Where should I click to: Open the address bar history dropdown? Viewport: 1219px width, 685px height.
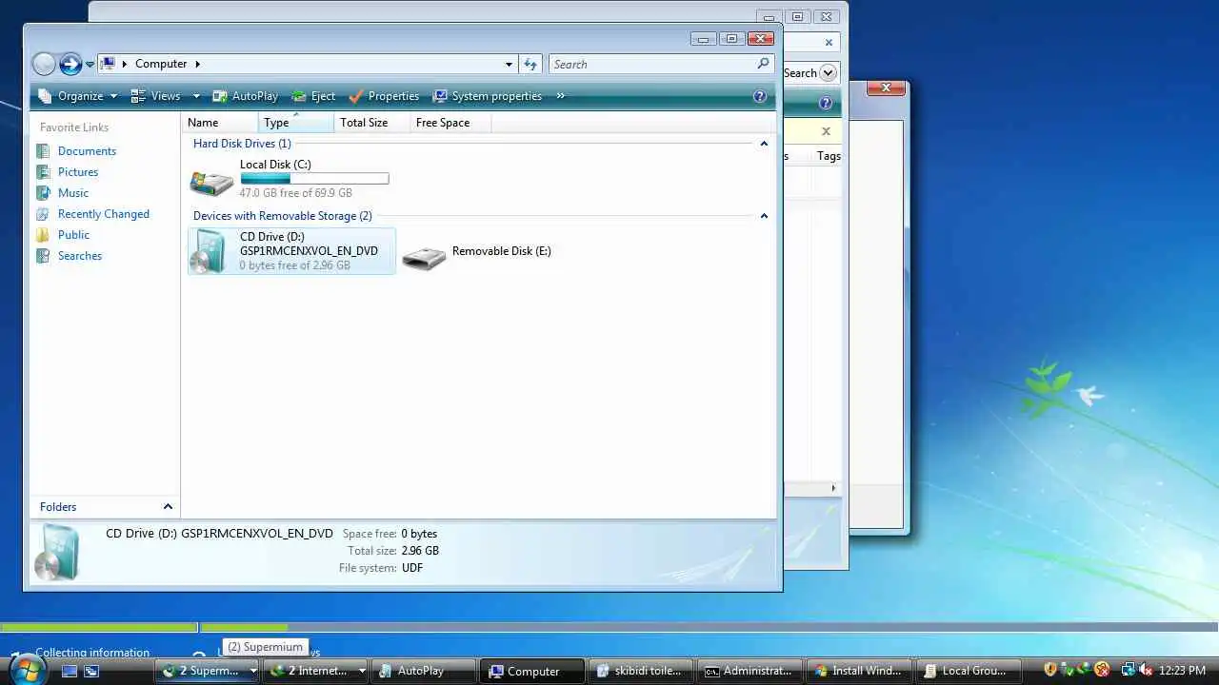pos(509,64)
